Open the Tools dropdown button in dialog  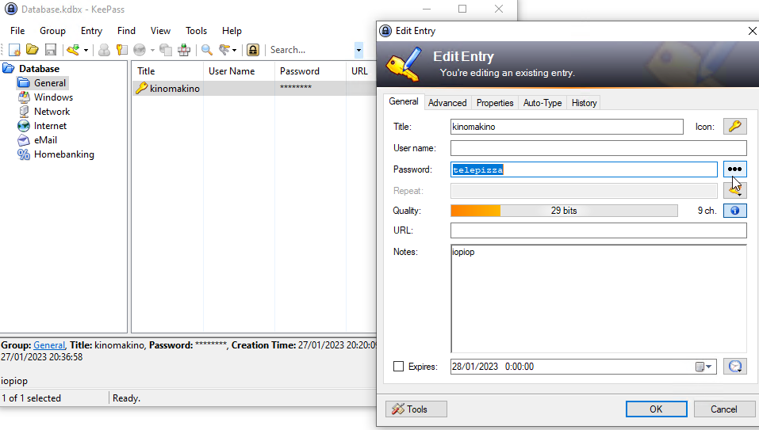click(416, 409)
